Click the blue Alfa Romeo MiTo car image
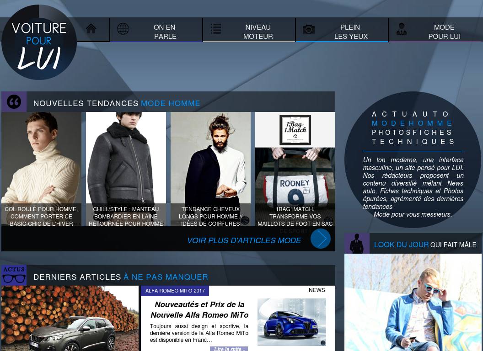 coord(291,322)
